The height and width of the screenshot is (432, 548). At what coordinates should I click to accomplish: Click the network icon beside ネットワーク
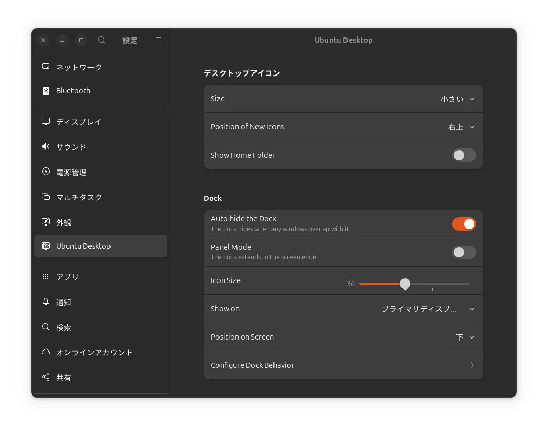point(45,67)
